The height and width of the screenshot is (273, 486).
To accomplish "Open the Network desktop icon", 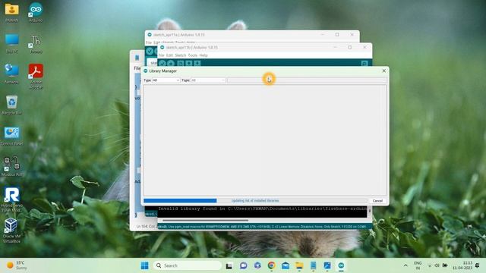I will point(12,74).
